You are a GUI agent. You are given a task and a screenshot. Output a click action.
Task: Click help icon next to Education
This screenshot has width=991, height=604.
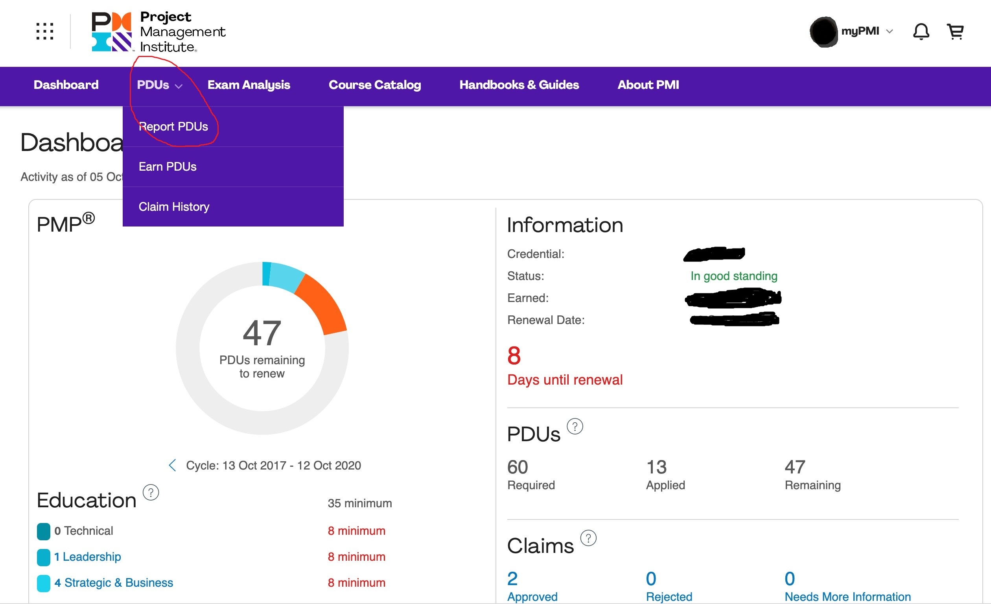[151, 492]
